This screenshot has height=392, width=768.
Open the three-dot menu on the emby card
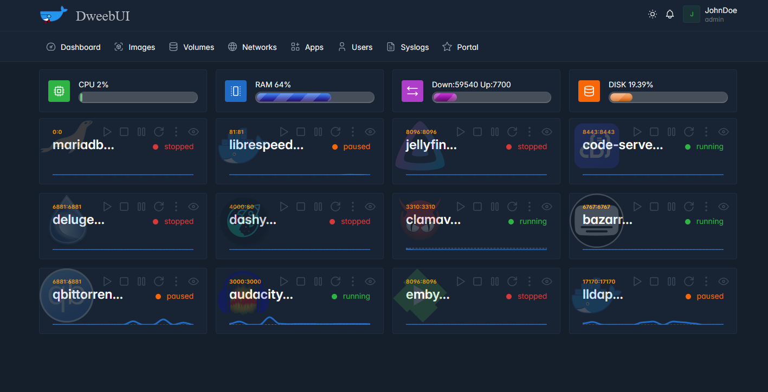[x=530, y=281]
